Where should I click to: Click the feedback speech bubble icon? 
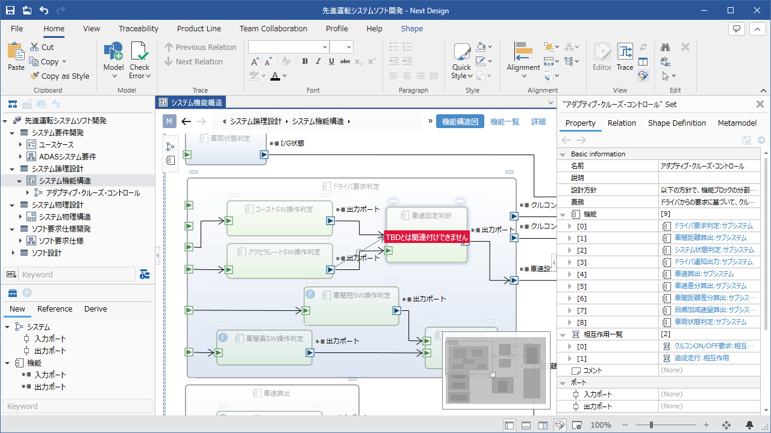pyautogui.click(x=736, y=28)
